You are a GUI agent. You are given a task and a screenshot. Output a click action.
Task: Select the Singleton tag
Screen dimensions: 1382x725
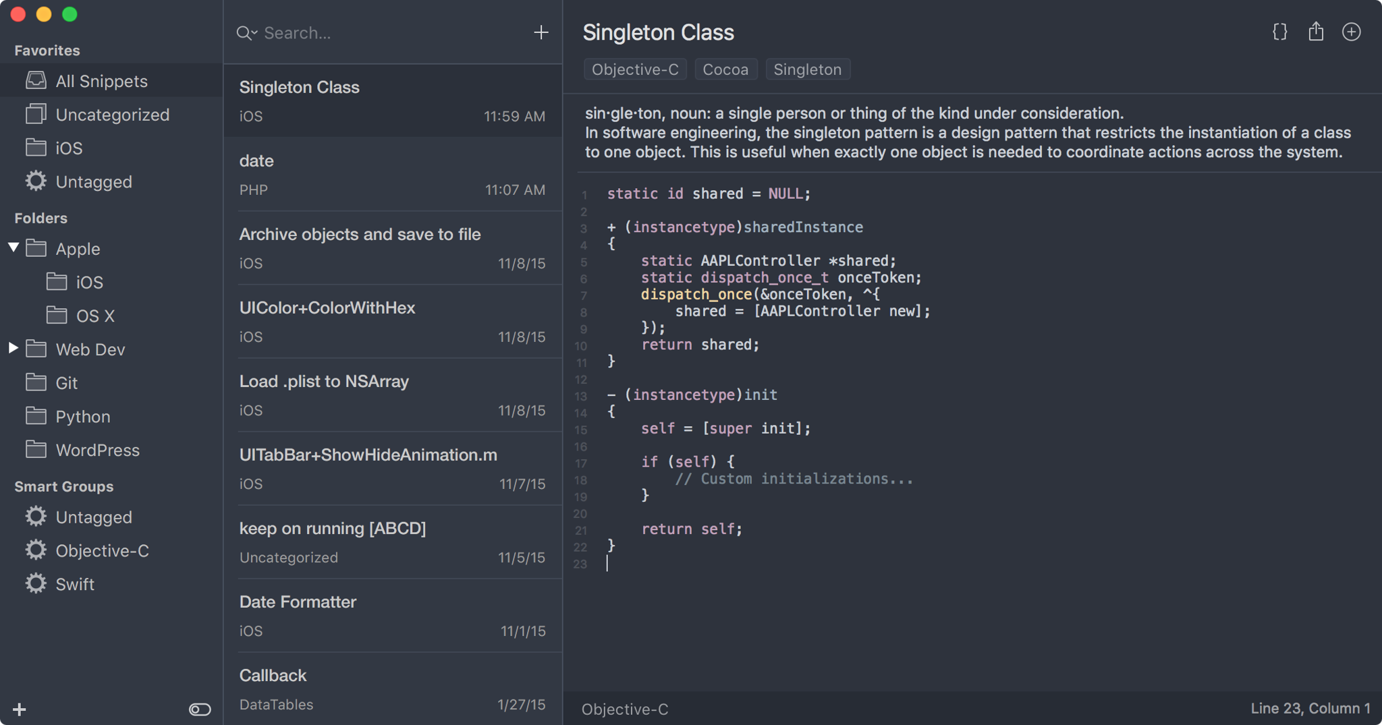[807, 69]
